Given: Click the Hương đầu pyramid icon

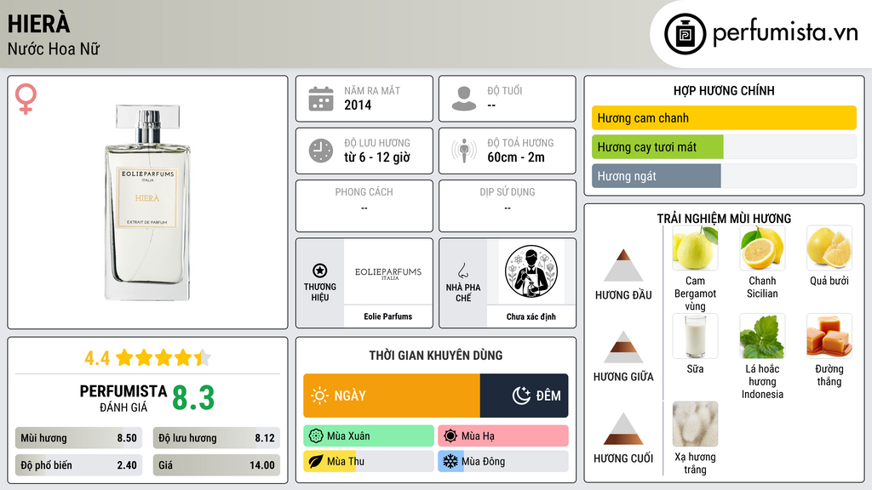Looking at the screenshot, I should click(x=623, y=265).
